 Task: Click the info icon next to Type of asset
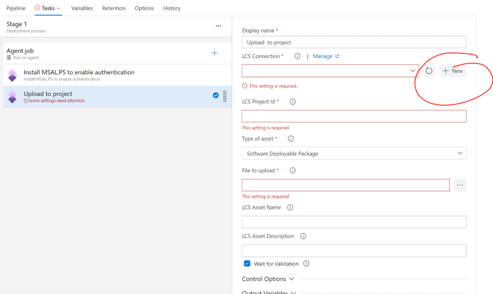point(291,139)
